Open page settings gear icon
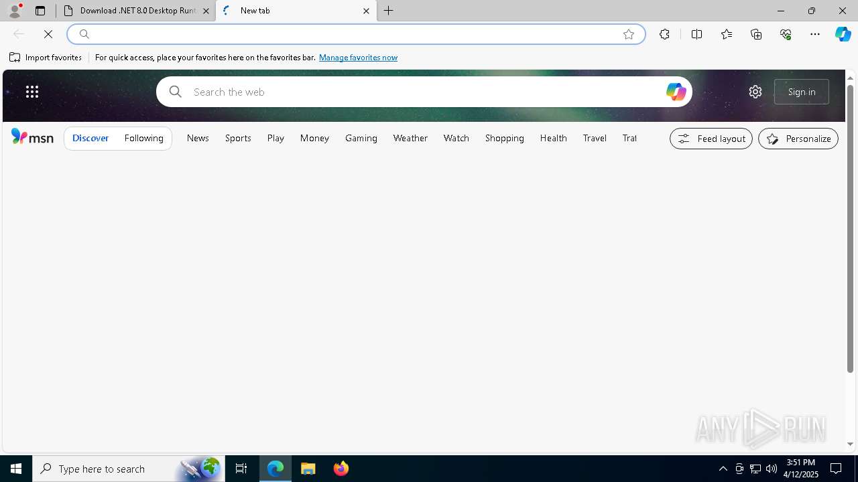858x482 pixels. [755, 92]
